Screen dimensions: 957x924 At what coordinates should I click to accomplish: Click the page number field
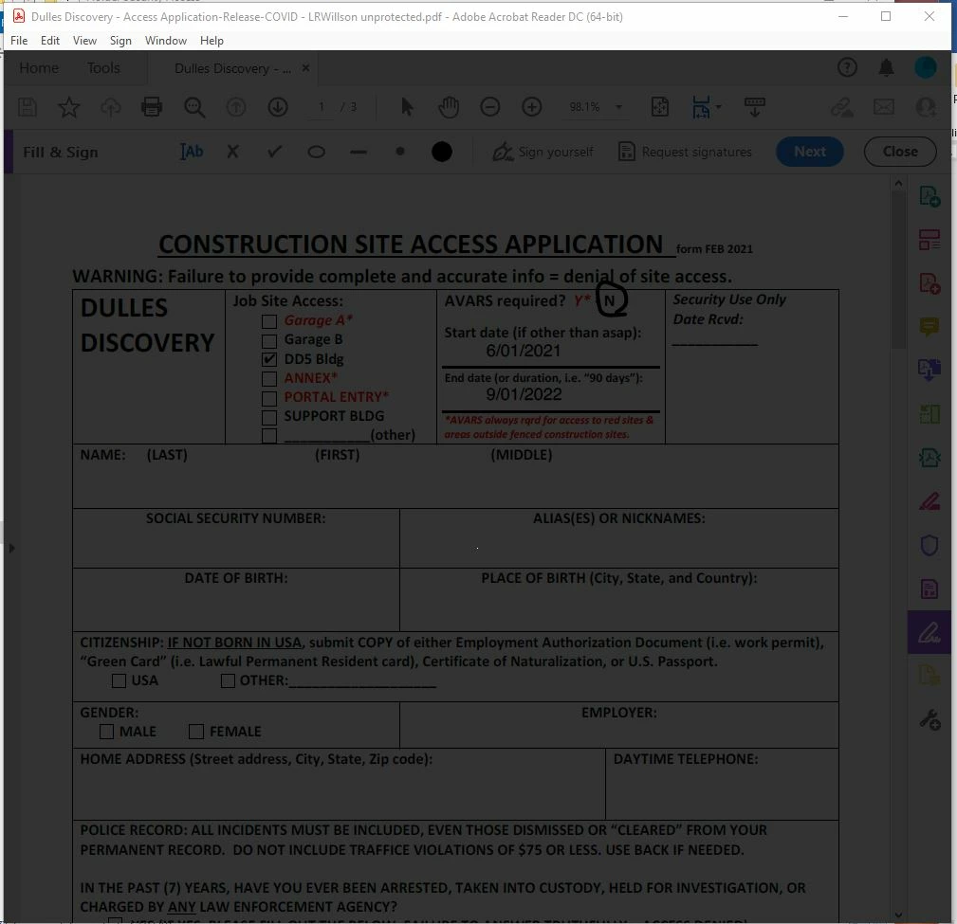(x=321, y=107)
